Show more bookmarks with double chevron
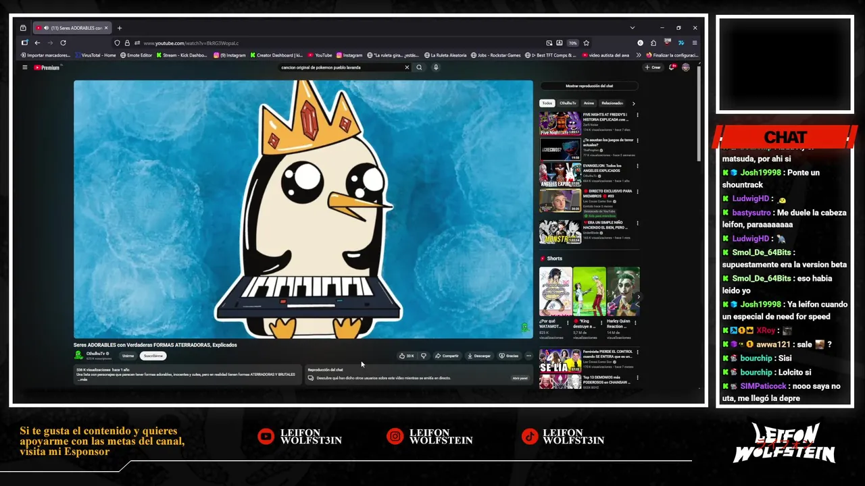This screenshot has height=486, width=865. [639, 55]
